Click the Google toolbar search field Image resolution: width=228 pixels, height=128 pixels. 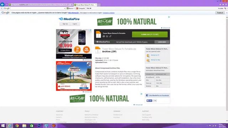37,9
